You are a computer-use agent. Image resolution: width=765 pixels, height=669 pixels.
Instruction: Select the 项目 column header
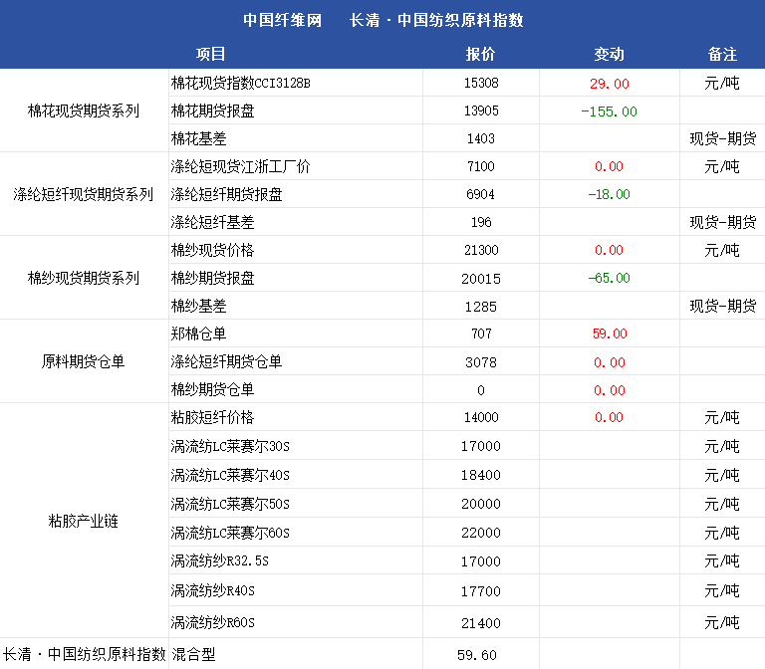click(x=211, y=54)
